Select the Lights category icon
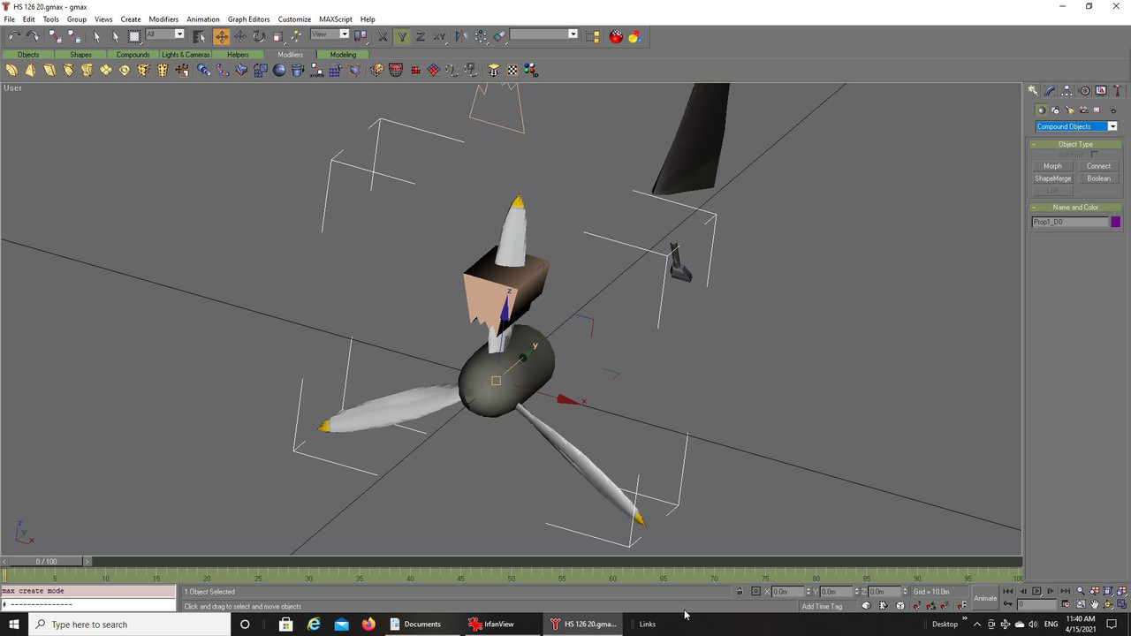The image size is (1131, 636). (1069, 110)
